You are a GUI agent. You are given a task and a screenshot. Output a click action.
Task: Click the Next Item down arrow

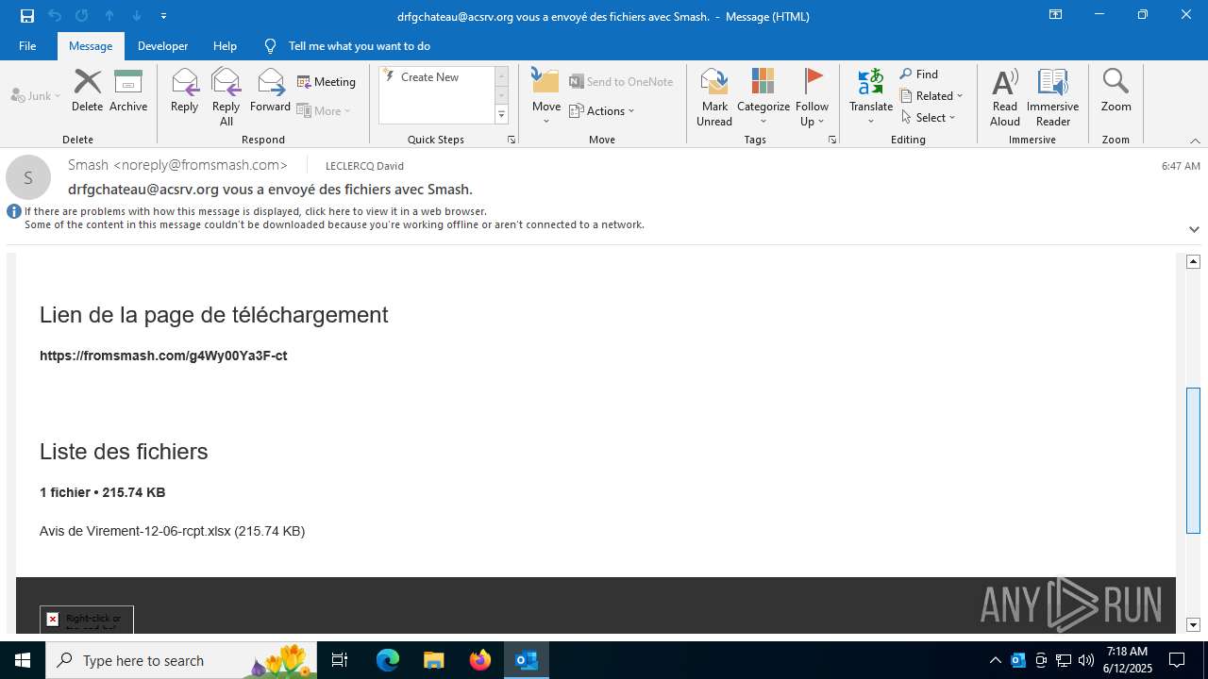(x=137, y=16)
